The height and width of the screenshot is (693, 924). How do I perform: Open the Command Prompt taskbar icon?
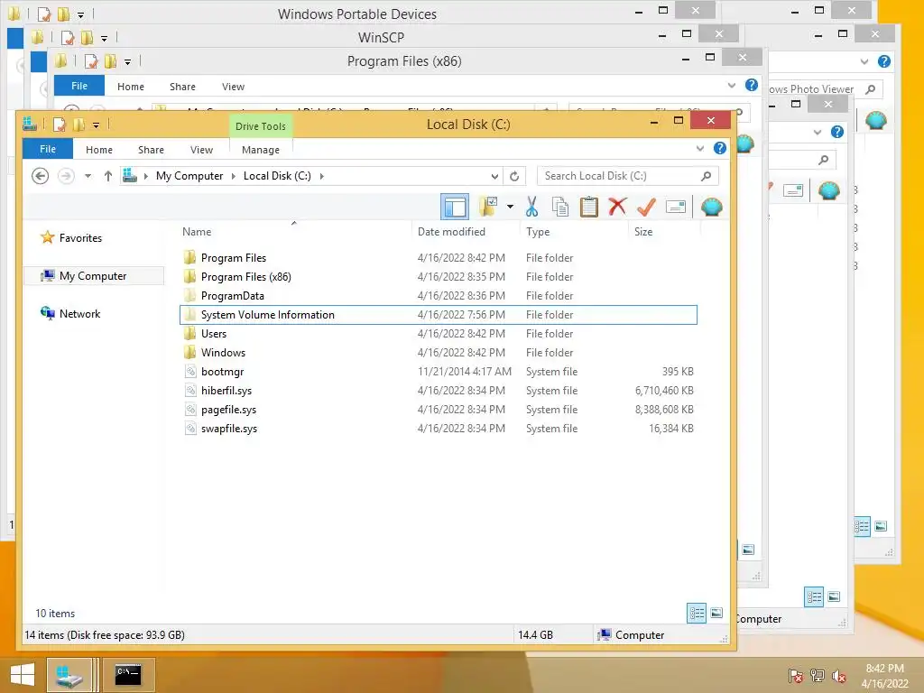(x=128, y=675)
